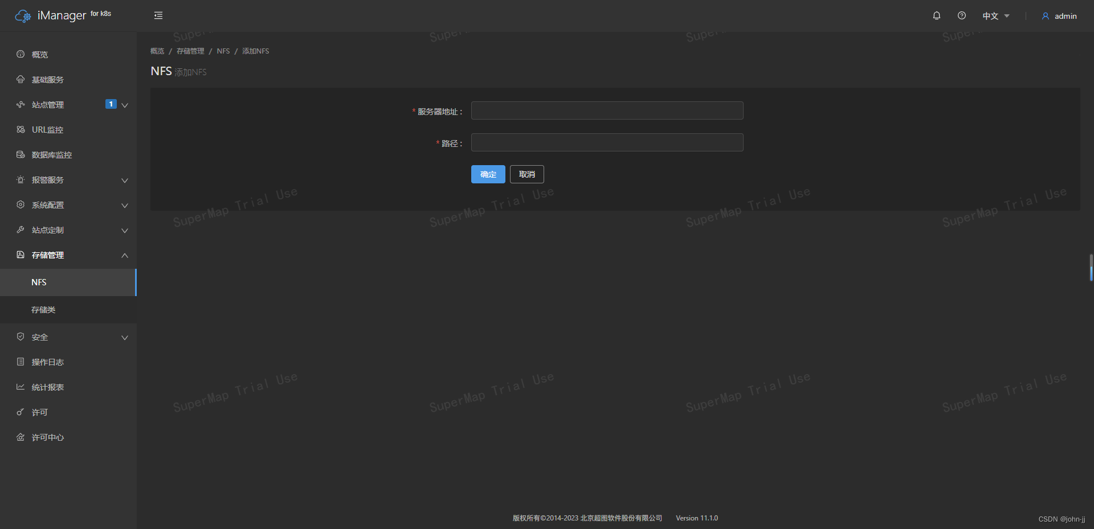Select the NFS submenu item

click(68, 282)
